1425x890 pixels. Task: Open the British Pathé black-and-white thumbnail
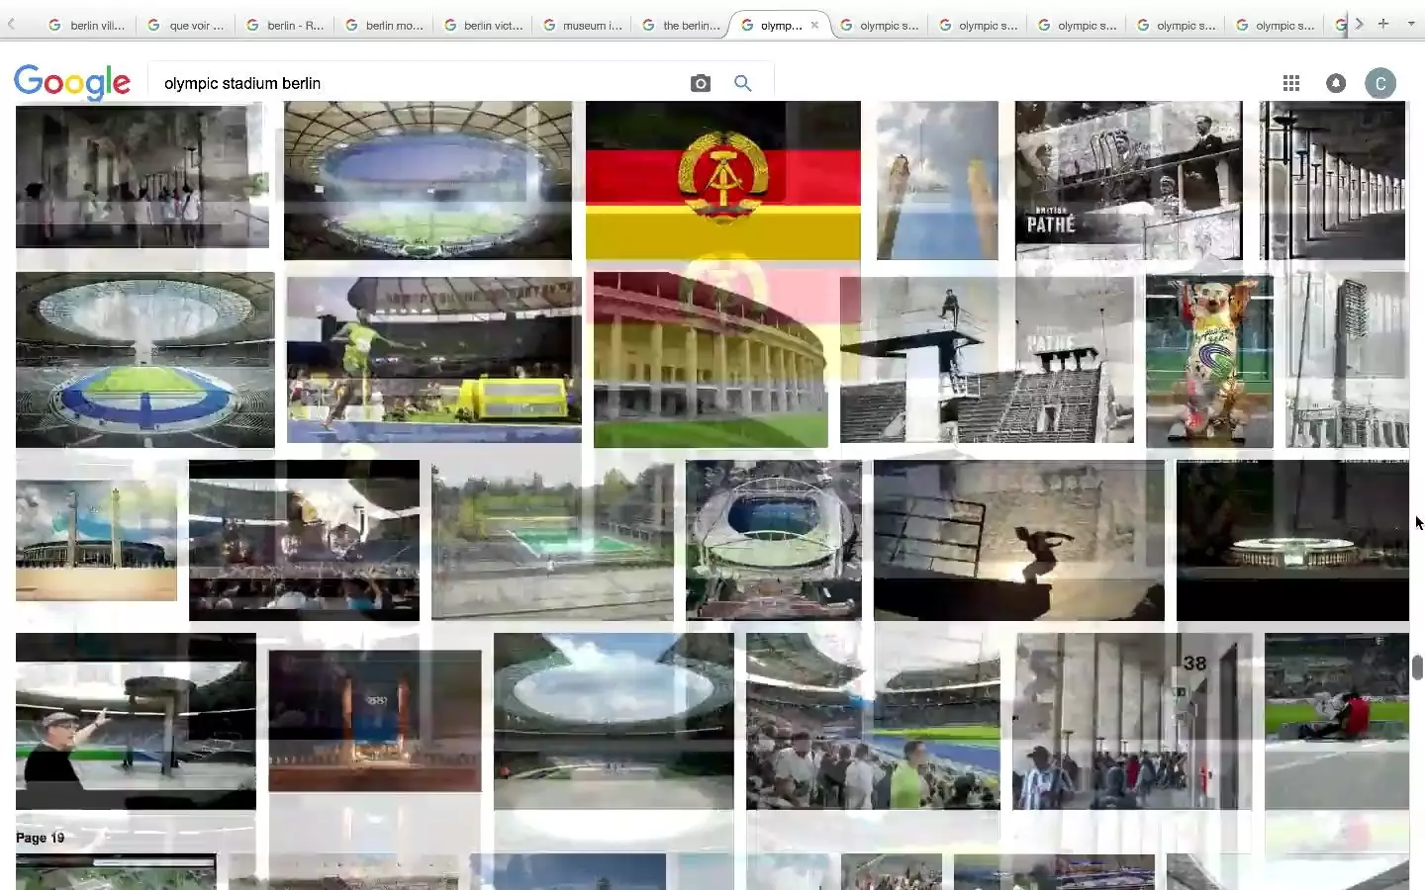1128,180
